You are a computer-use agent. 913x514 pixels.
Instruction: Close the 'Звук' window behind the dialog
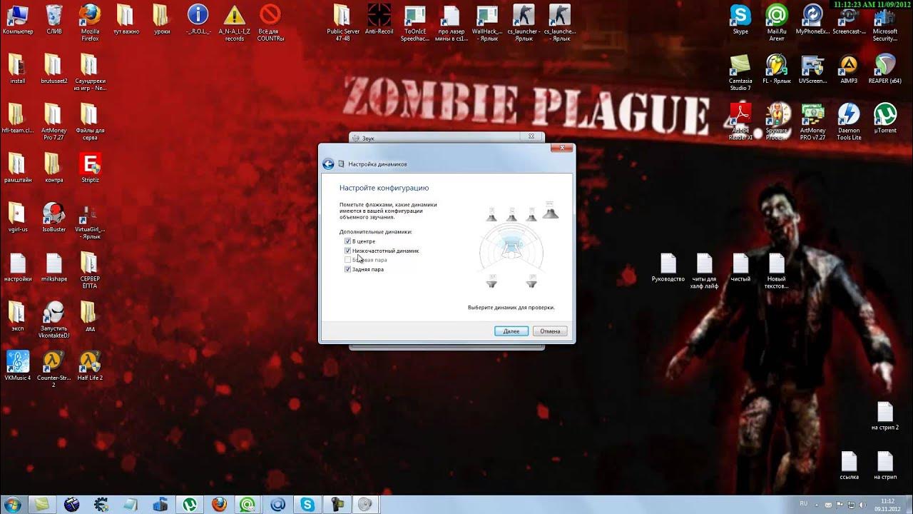pos(531,136)
